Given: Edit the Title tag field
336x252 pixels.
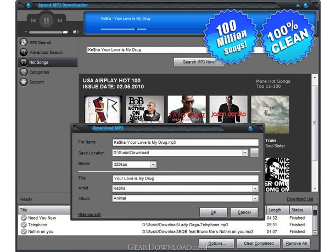Looking at the screenshot, I should 186,178.
